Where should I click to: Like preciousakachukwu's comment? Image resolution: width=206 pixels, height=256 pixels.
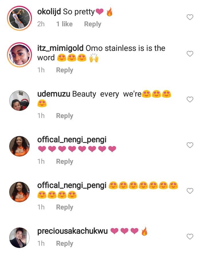[190, 237]
